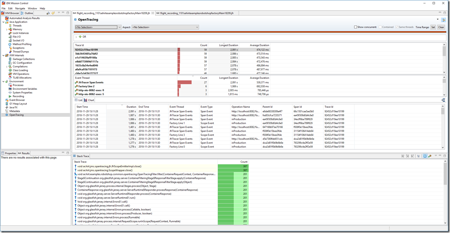
Task: Expand the Memory tree node
Action: pyautogui.click(x=7, y=29)
